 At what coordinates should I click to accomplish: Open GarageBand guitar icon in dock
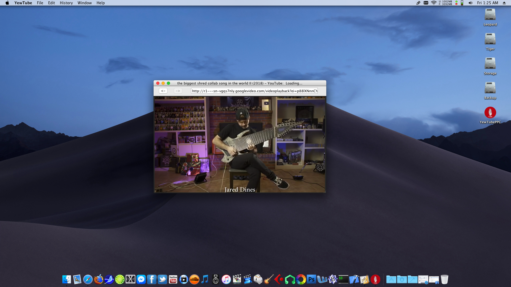(x=269, y=279)
